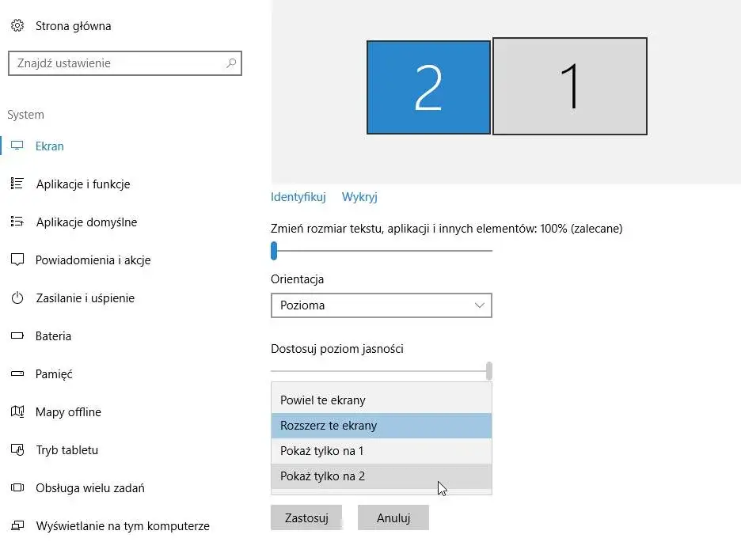This screenshot has width=741, height=542.
Task: Click the Ekran monitor icon in sidebar
Action: (x=17, y=146)
